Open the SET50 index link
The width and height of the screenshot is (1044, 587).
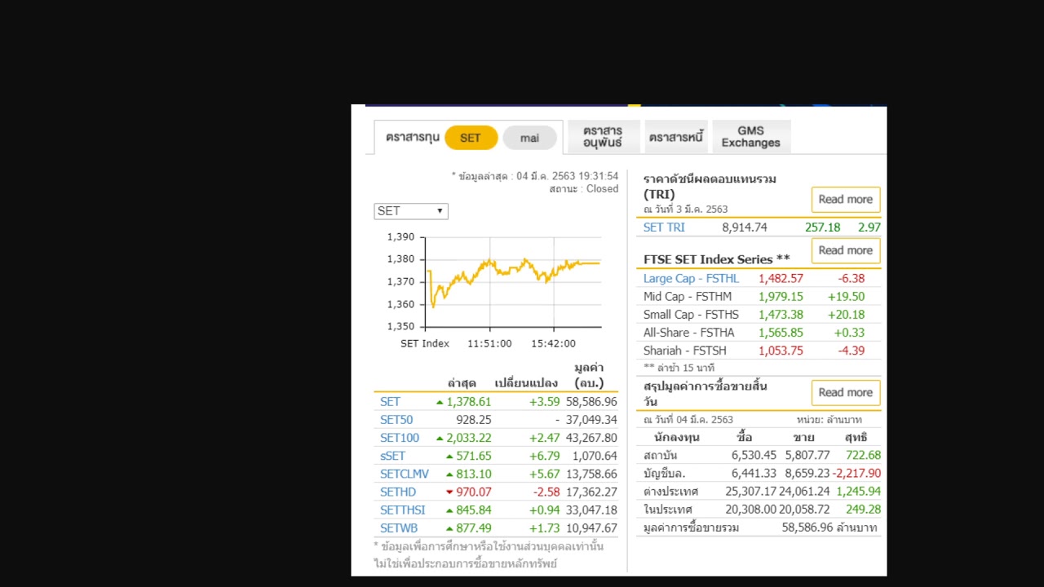click(396, 420)
